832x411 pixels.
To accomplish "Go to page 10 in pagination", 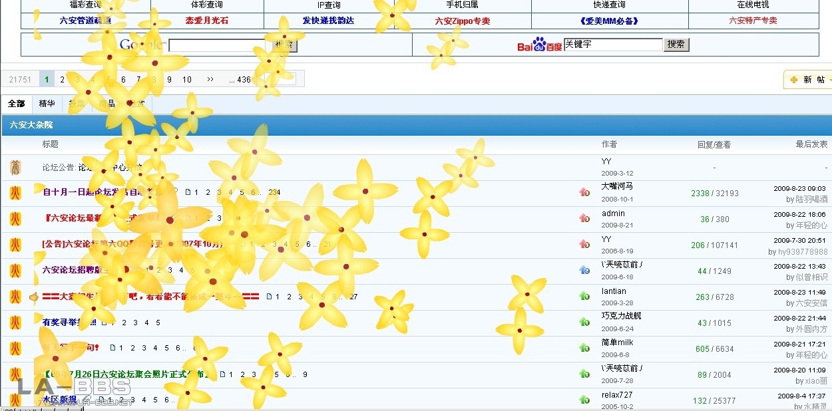I will click(187, 80).
